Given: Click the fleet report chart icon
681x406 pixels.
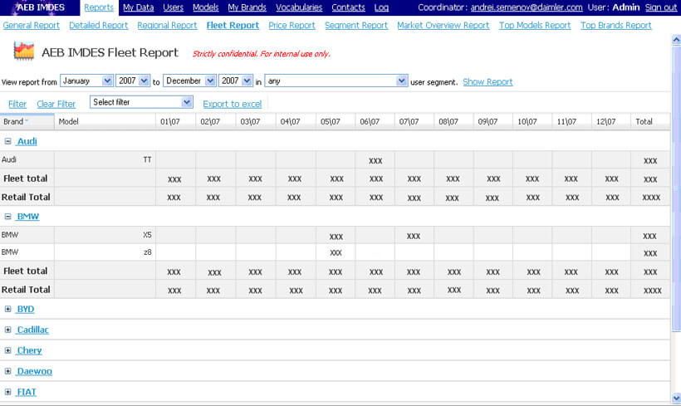Looking at the screenshot, I should [25, 51].
